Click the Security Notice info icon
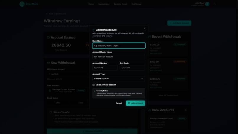This screenshot has width=238, height=134. pyautogui.click(x=95, y=91)
